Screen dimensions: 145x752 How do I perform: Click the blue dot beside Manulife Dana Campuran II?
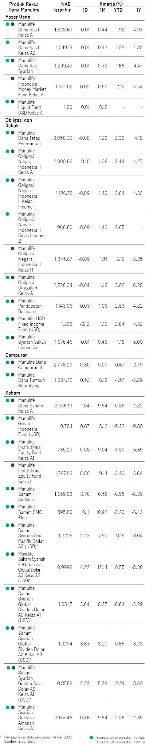13,362
